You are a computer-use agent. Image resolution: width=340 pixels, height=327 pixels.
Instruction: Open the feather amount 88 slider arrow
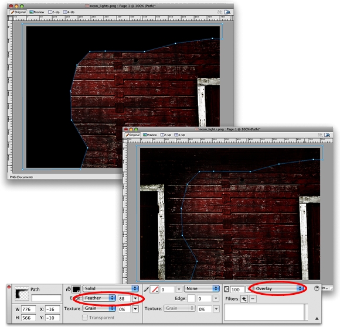(x=135, y=298)
